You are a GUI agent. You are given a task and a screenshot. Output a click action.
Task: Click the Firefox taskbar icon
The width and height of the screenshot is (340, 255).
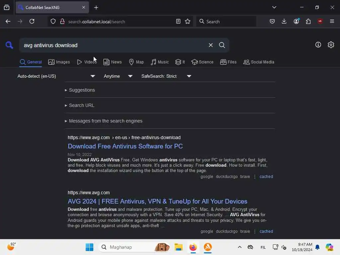pos(193,247)
